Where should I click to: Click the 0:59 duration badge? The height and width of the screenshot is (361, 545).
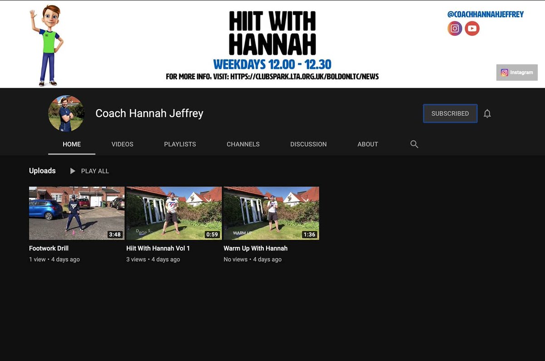click(x=212, y=235)
